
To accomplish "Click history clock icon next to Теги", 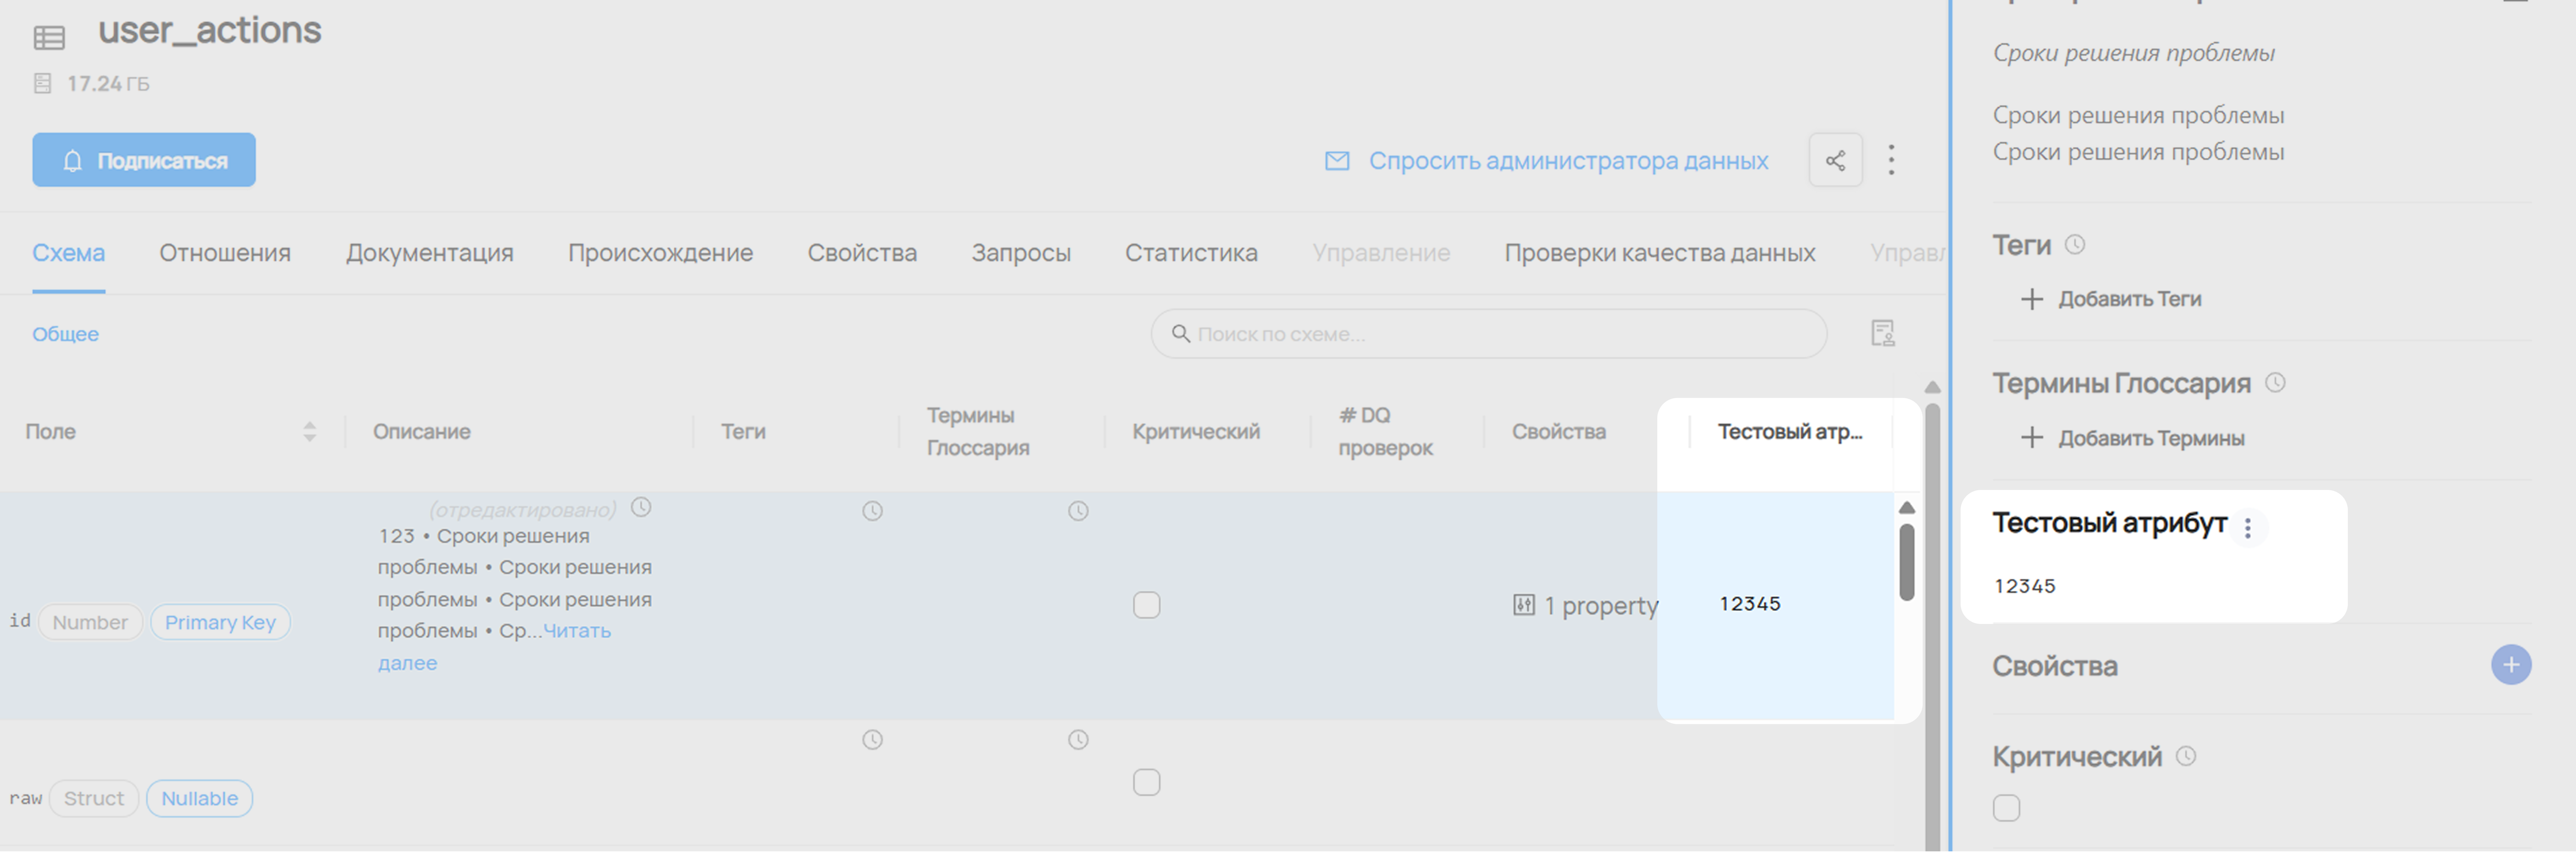I will (2075, 245).
